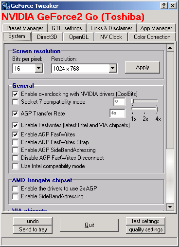Enable Socket 7 compatibility mode

[x=15, y=102]
